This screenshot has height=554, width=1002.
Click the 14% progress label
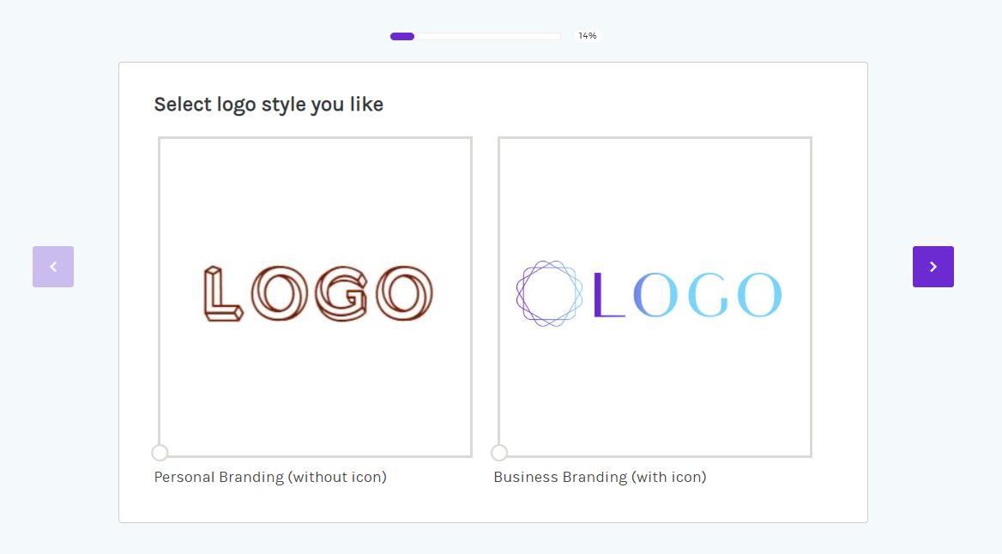pyautogui.click(x=588, y=36)
